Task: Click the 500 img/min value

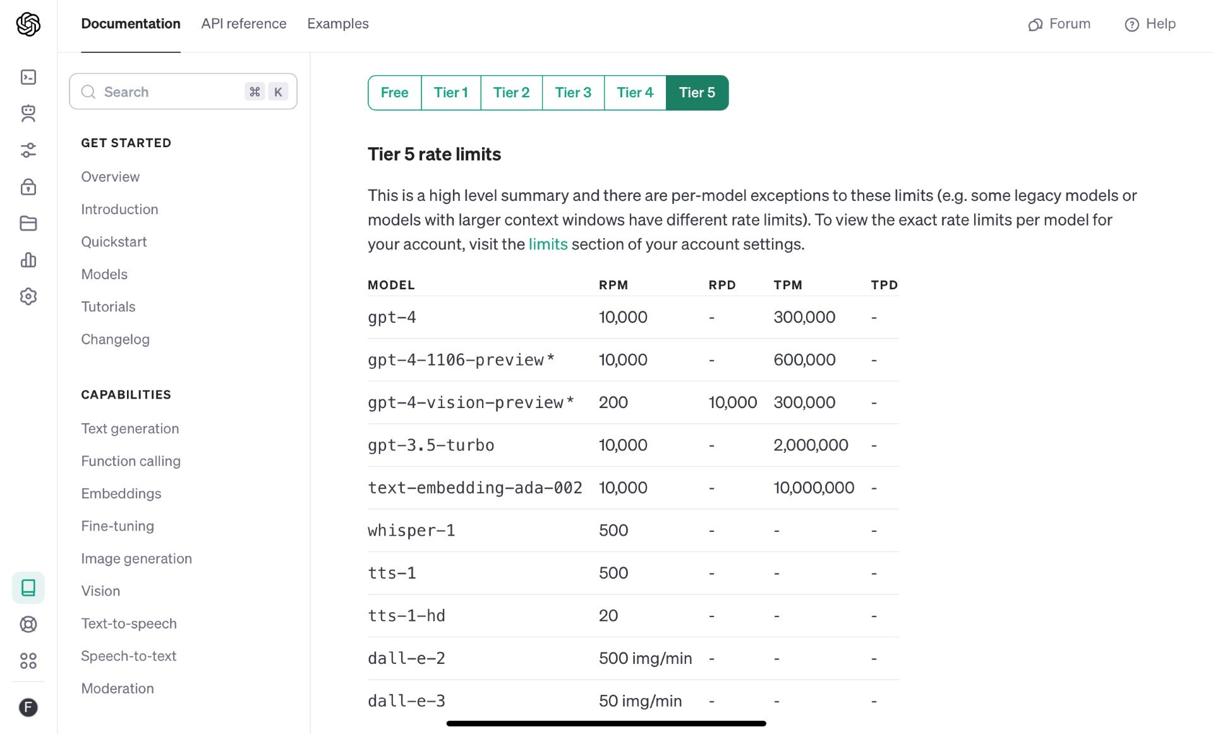Action: (645, 658)
